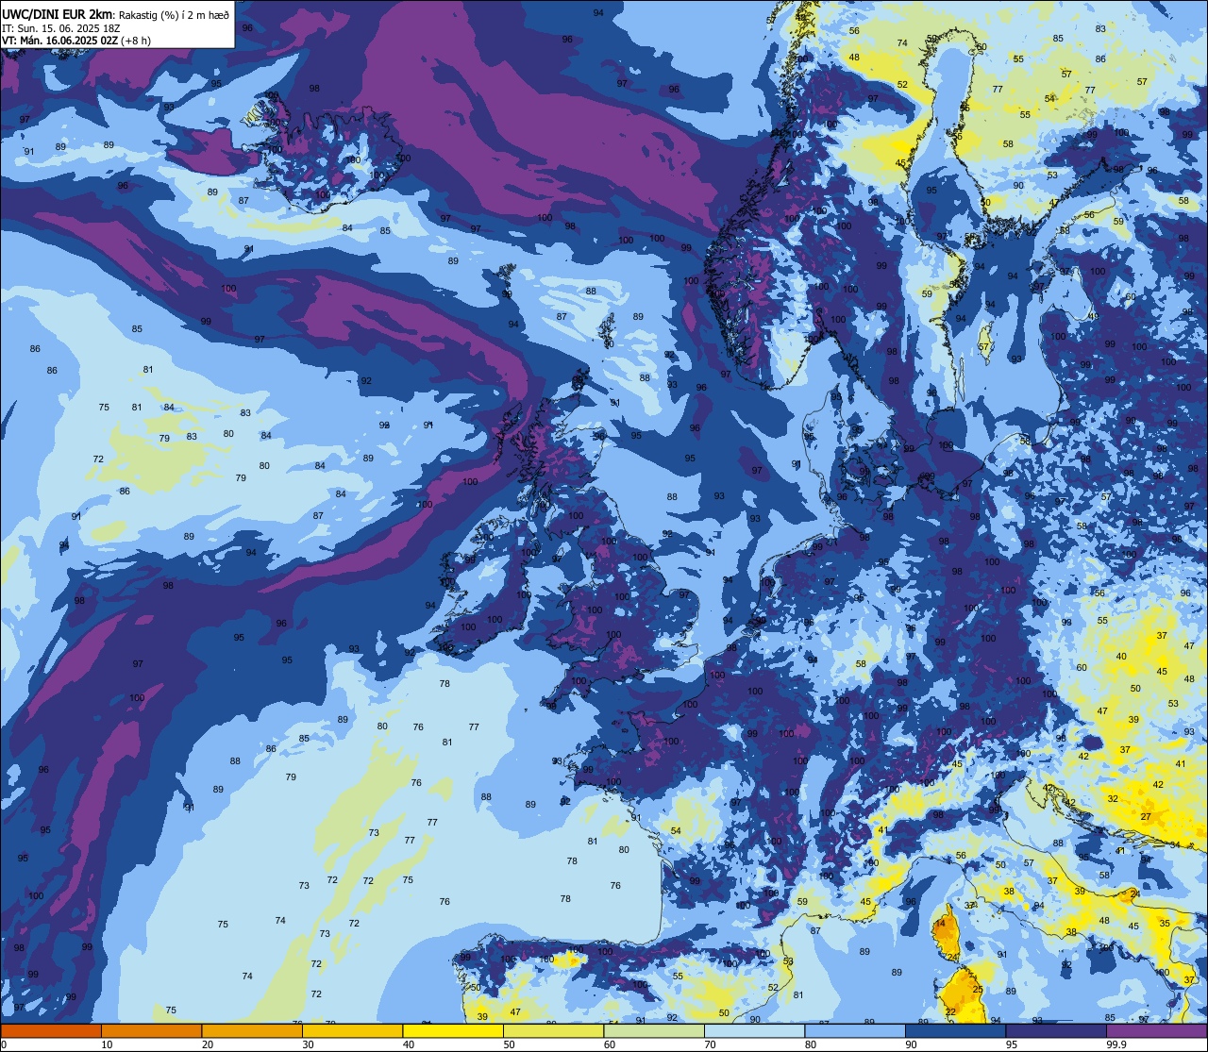Click the legend tick label '30'
Viewport: 1208px width, 1052px height.
308,1044
